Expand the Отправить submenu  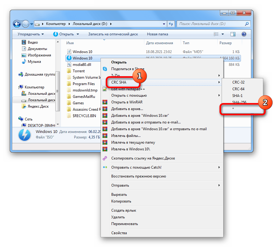coord(219,185)
